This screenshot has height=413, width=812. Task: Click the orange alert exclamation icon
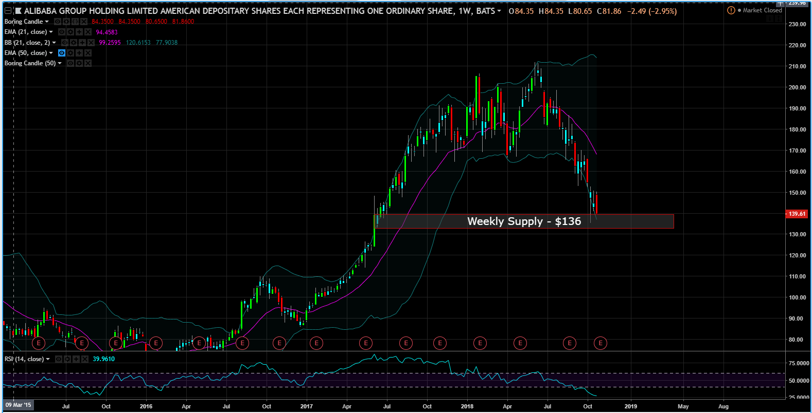pyautogui.click(x=731, y=10)
